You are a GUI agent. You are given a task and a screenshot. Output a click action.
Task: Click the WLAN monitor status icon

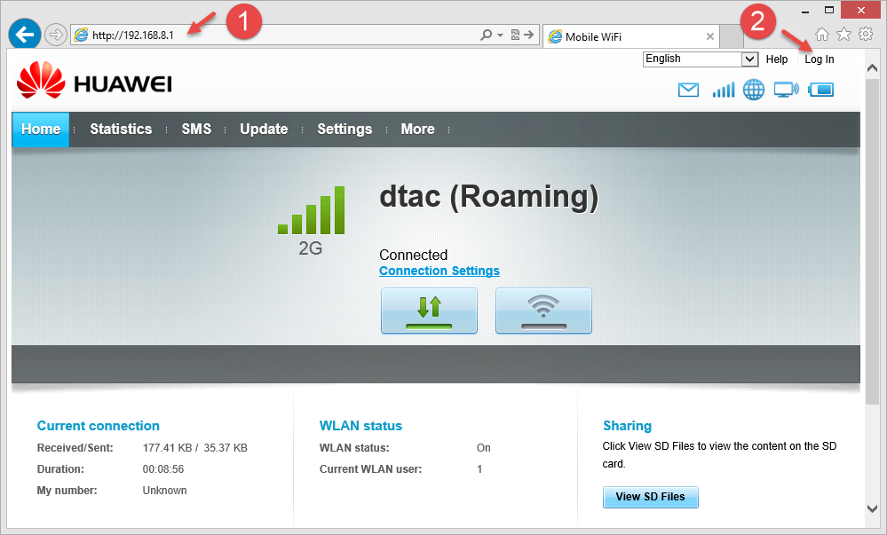[787, 90]
